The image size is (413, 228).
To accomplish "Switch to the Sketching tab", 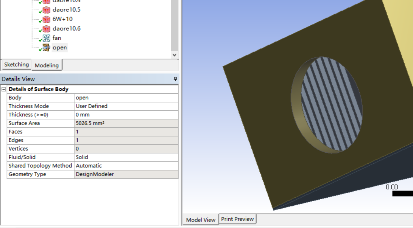I will pos(16,65).
